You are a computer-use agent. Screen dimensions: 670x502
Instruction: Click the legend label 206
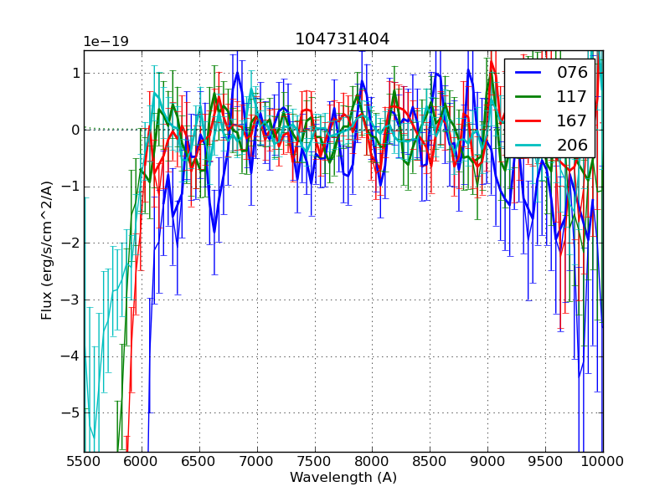[572, 146]
